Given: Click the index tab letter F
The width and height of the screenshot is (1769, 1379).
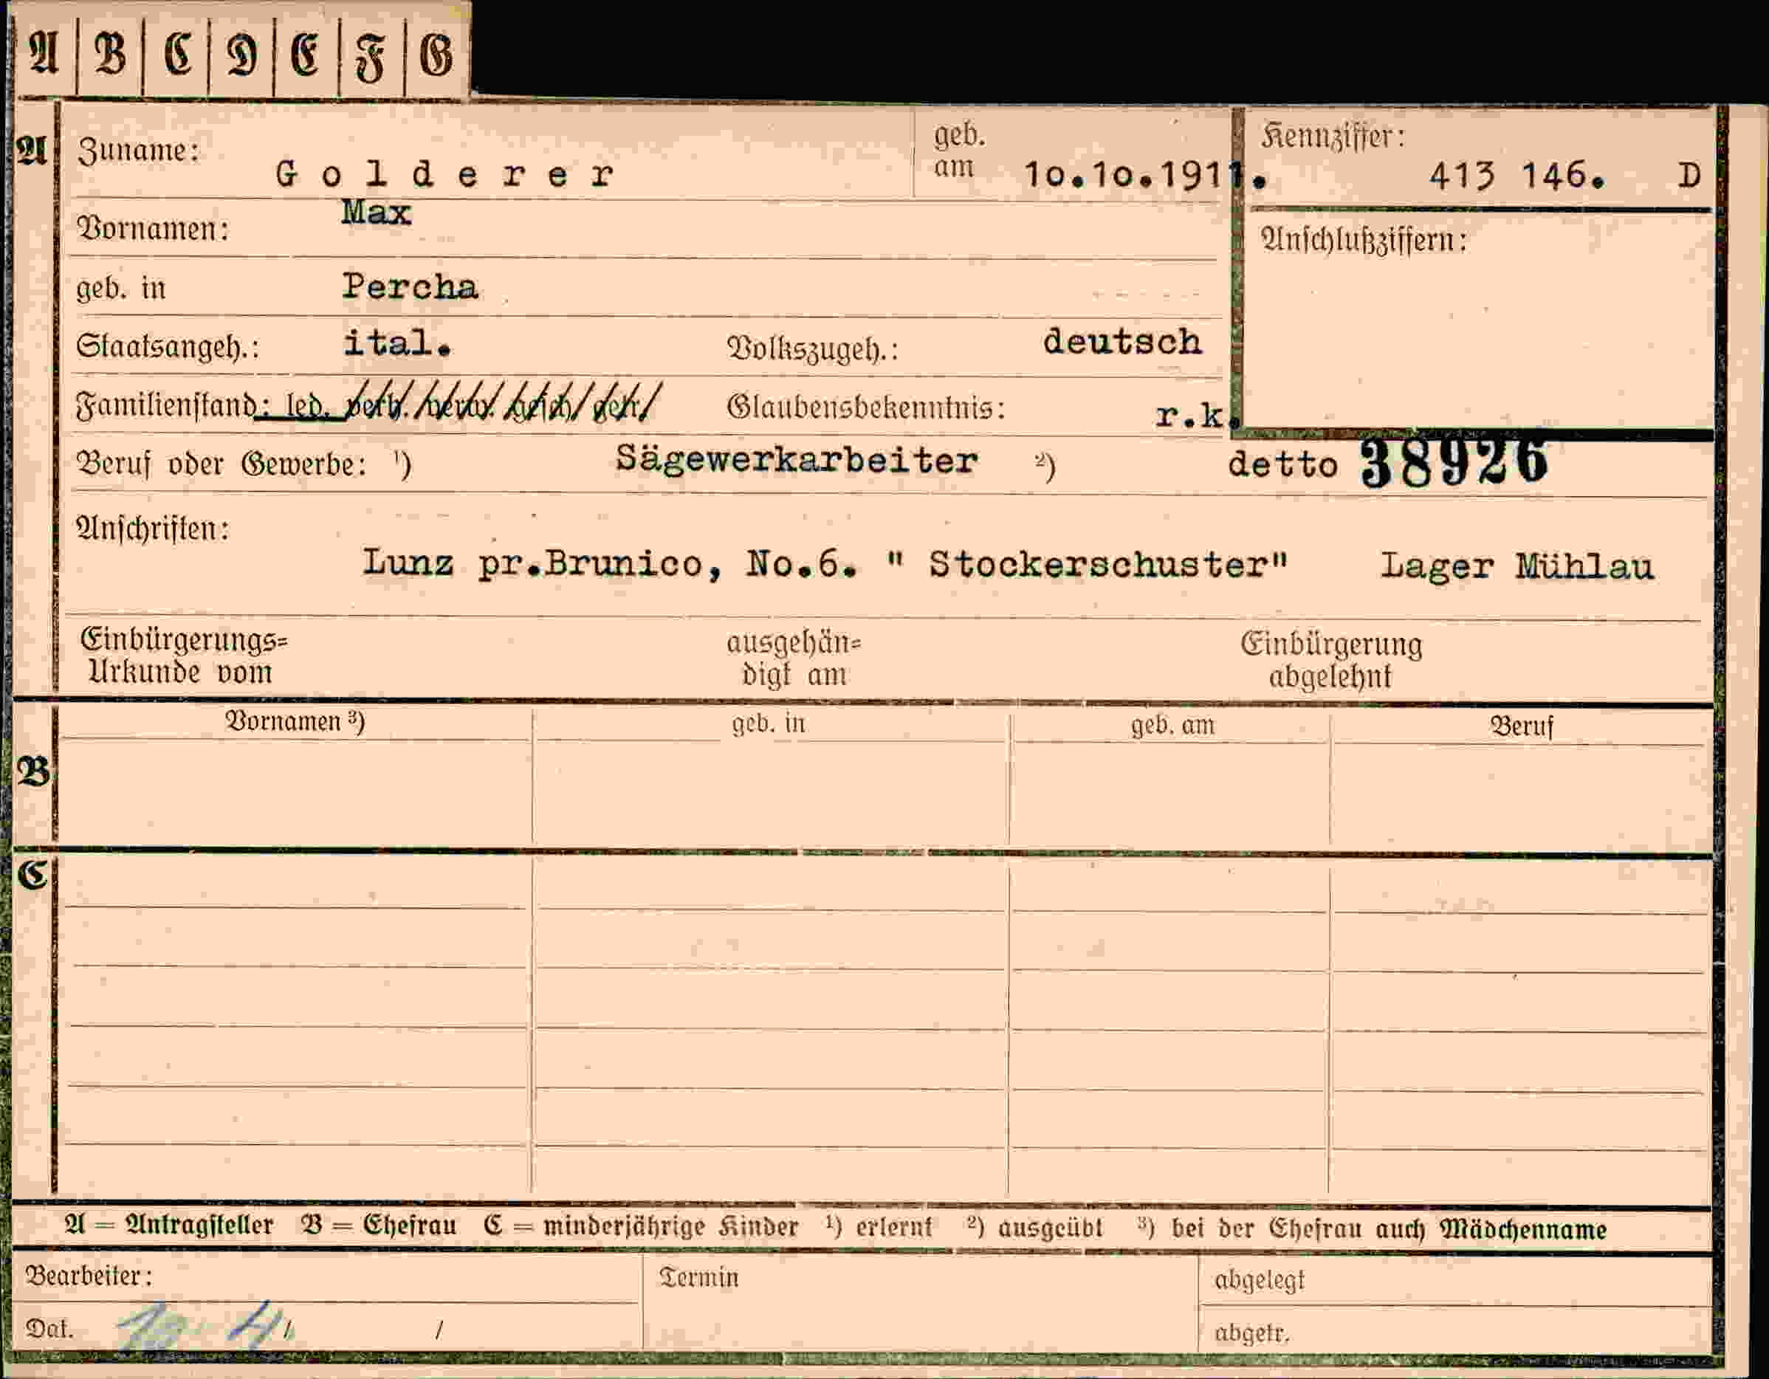Looking at the screenshot, I should pyautogui.click(x=370, y=58).
